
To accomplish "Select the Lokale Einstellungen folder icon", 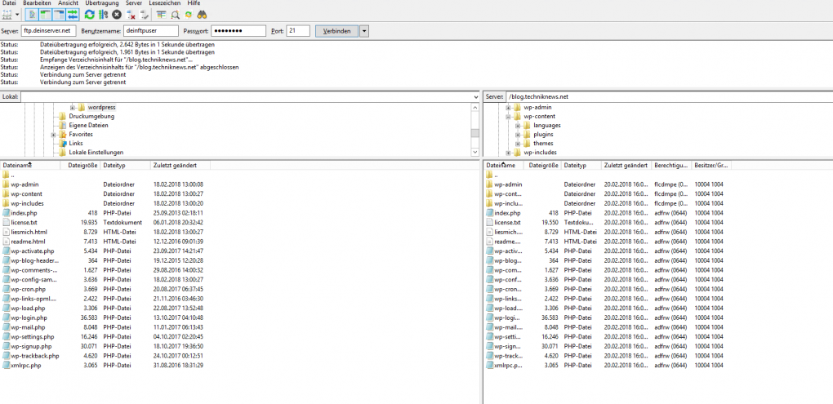I will tap(63, 153).
